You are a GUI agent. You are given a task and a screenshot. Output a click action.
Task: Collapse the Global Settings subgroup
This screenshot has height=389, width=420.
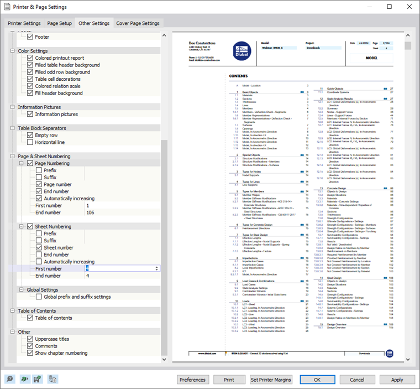(x=21, y=289)
